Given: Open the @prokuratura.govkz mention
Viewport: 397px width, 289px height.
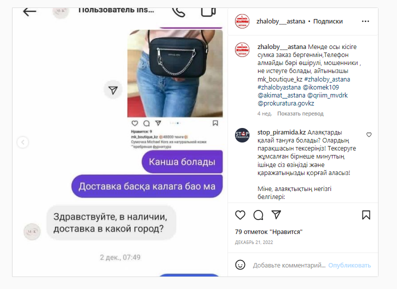Looking at the screenshot, I should 285,103.
